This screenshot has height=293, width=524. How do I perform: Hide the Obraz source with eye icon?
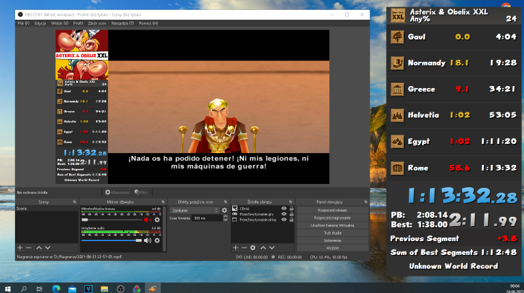coord(284,208)
